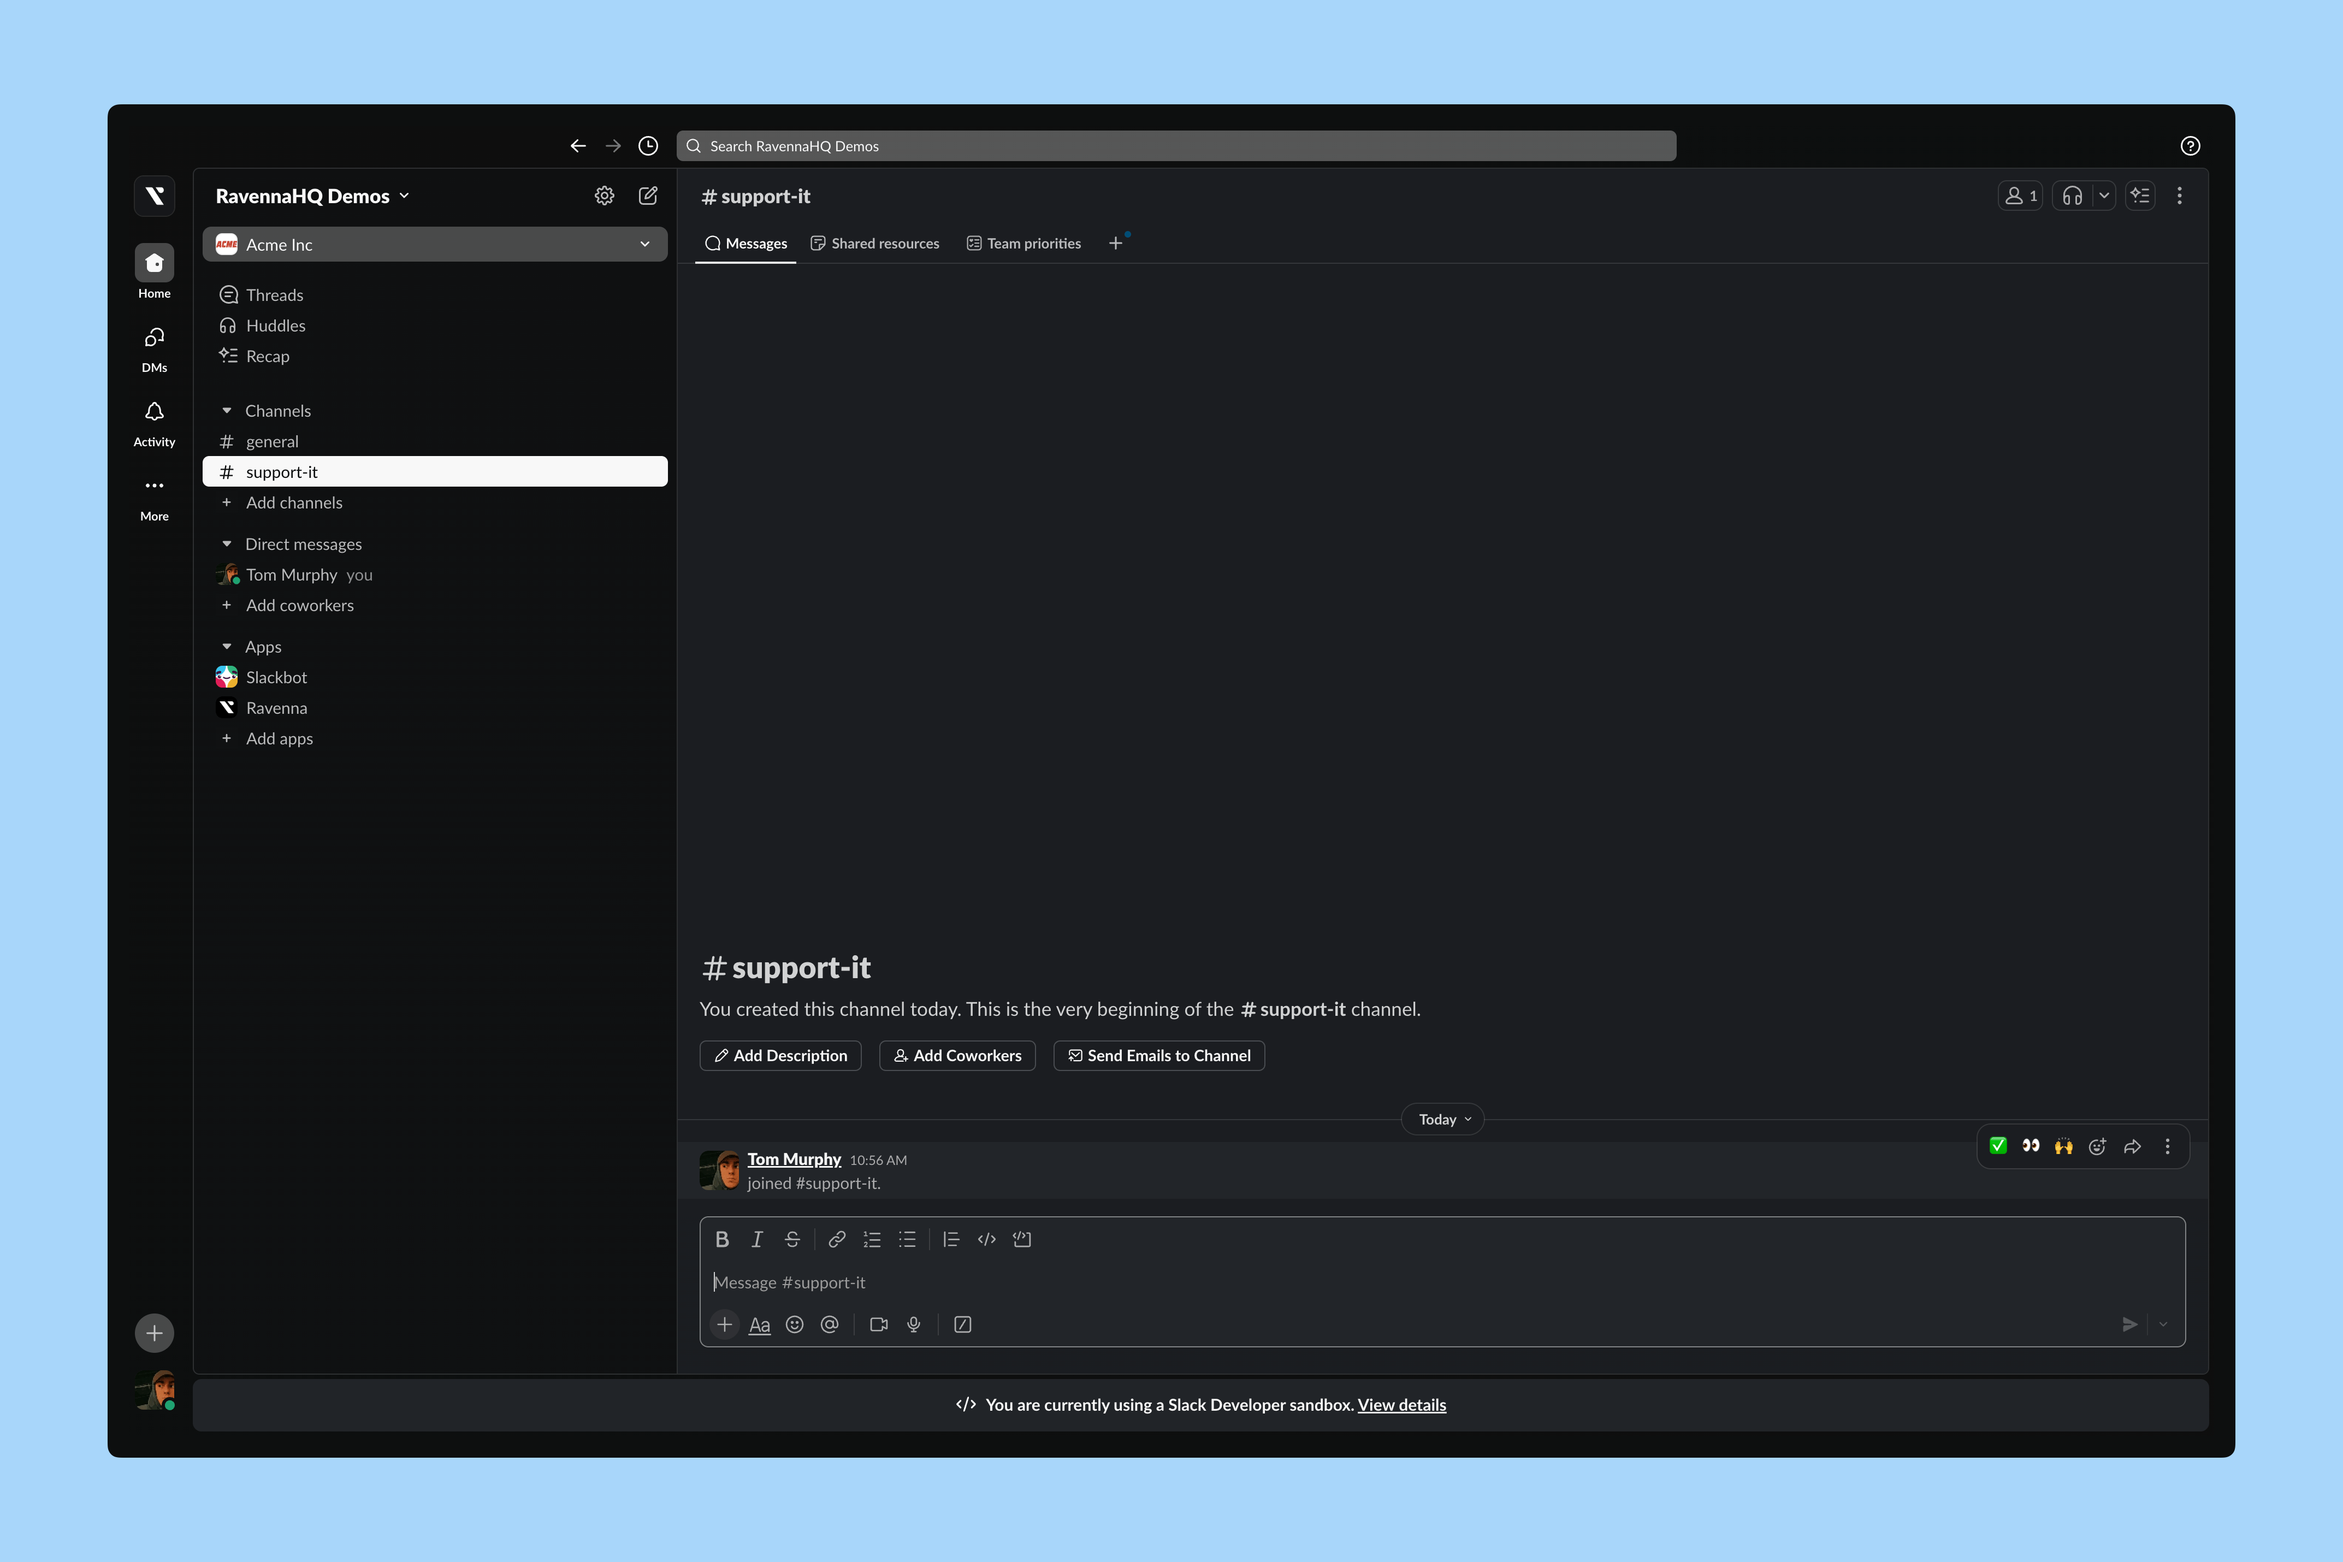The height and width of the screenshot is (1562, 2343).
Task: Toggle italic formatting in composer
Action: (x=757, y=1239)
